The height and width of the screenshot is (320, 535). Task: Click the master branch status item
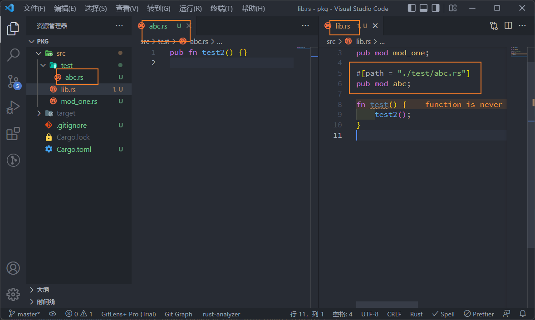click(x=25, y=314)
